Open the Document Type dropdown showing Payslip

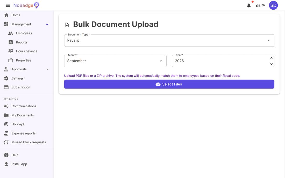[169, 40]
